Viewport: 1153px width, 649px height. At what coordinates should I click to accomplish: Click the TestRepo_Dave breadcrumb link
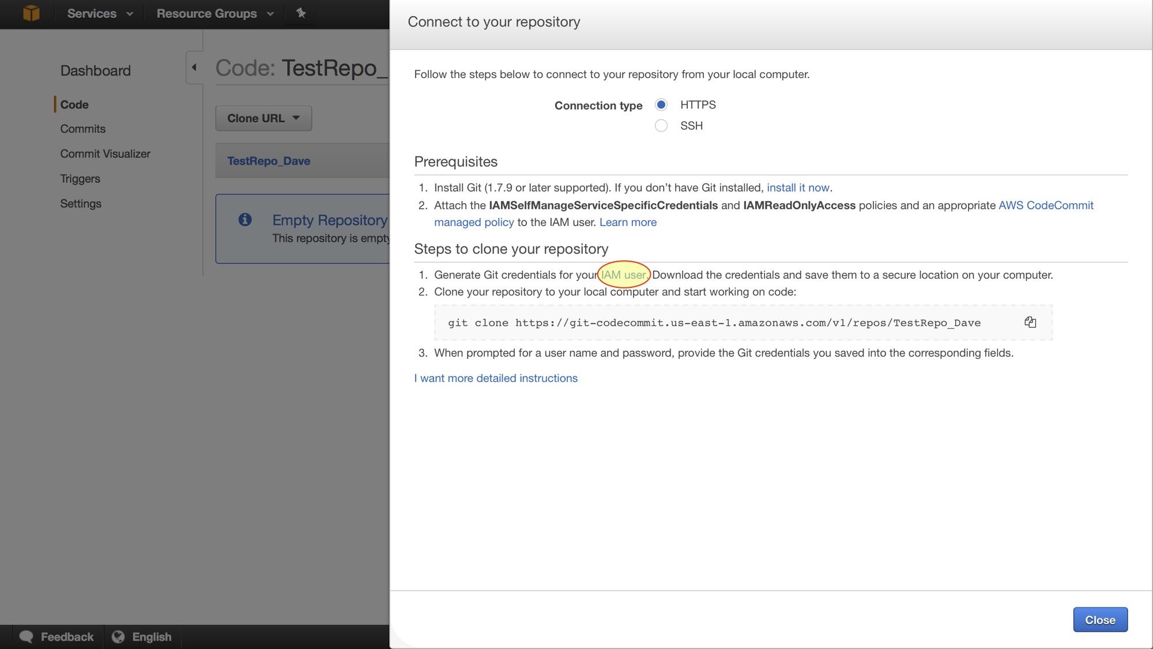point(269,161)
